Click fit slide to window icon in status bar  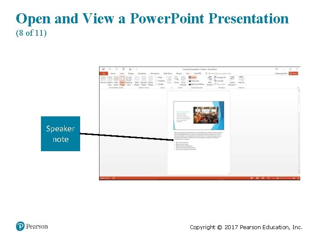299,178
